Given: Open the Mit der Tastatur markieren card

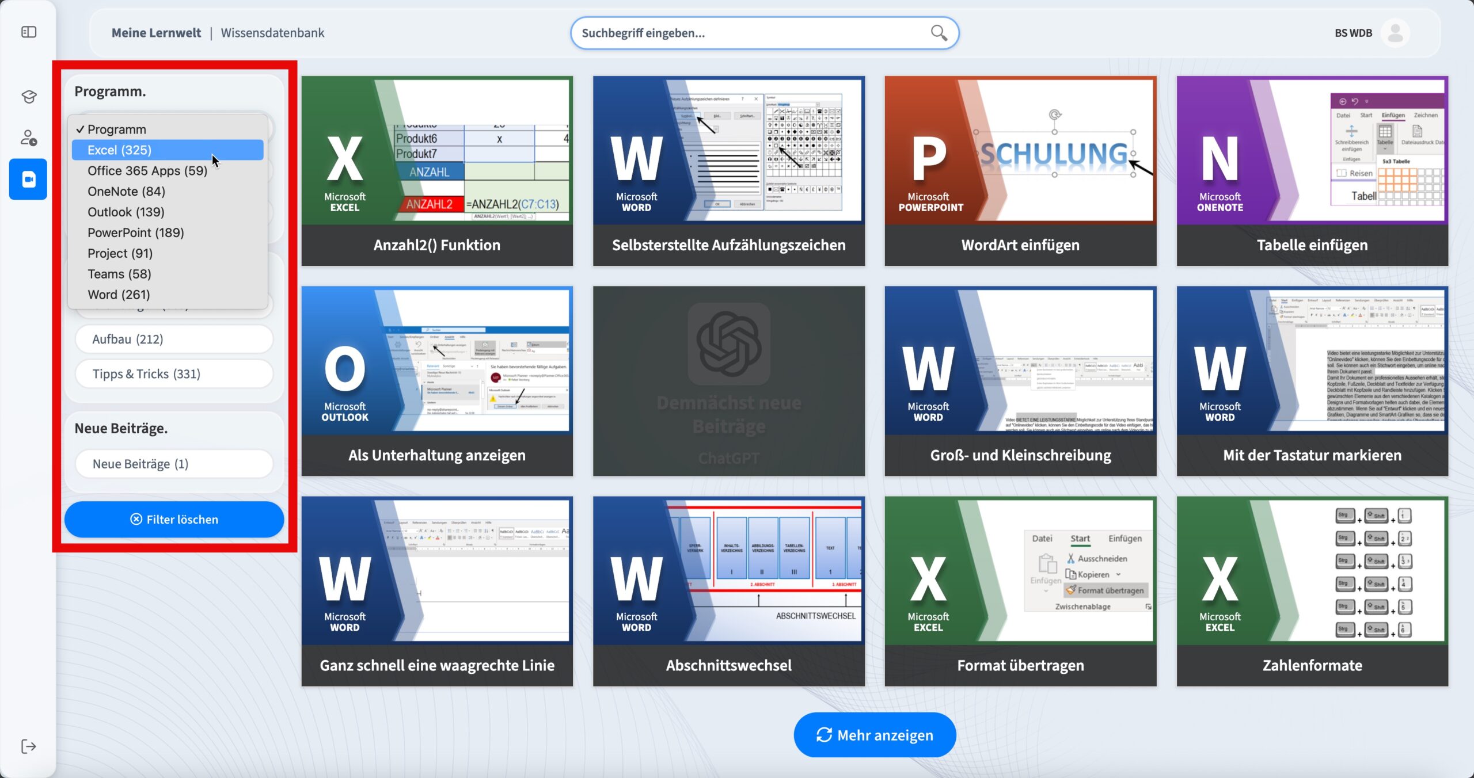Looking at the screenshot, I should point(1312,381).
